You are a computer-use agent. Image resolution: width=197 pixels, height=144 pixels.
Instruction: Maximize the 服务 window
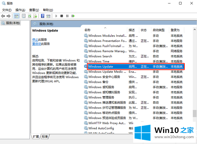180,3
